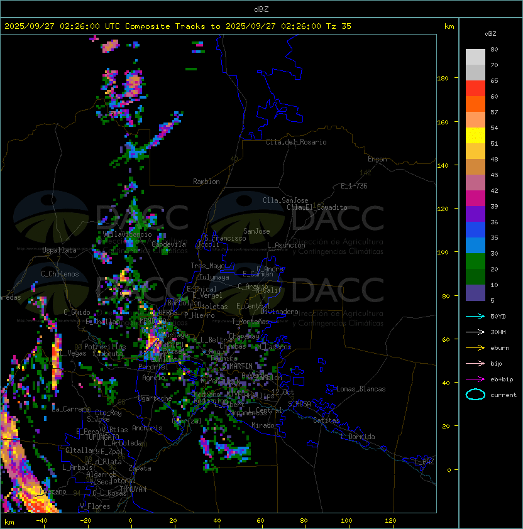Viewport: 523px width, 529px height.
Task: Click the 'V_Flores' map label
Action: pos(95,506)
